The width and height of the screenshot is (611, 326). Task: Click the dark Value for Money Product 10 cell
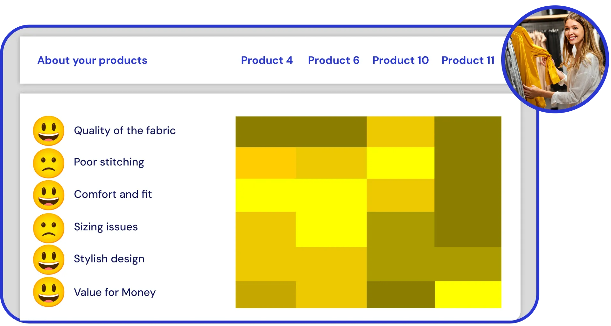(x=401, y=295)
